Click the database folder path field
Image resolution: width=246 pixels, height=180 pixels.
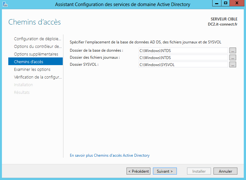tap(183, 50)
